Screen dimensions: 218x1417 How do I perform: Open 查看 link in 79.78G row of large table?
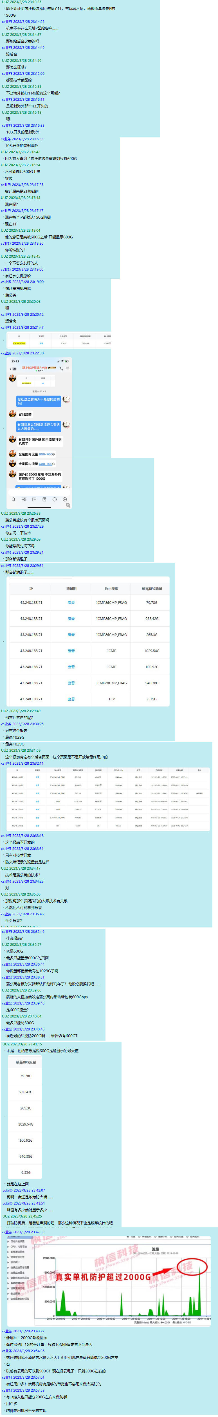point(71,602)
